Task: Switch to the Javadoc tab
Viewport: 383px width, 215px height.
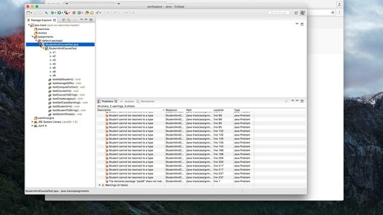Action: (127, 102)
